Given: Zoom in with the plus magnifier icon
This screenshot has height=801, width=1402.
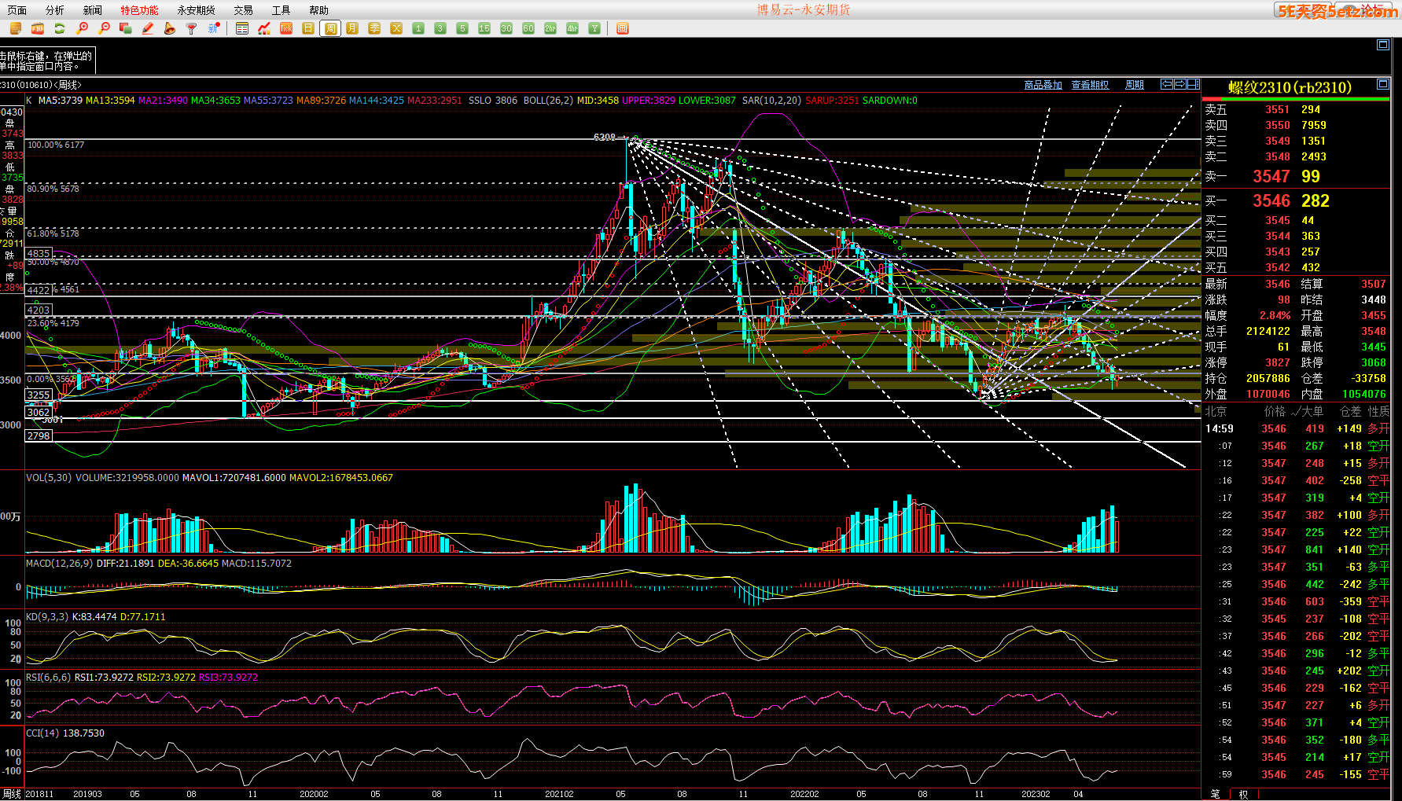Looking at the screenshot, I should (82, 28).
